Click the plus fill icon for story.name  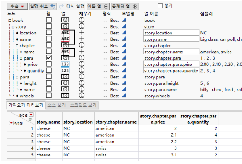coord(82,39)
